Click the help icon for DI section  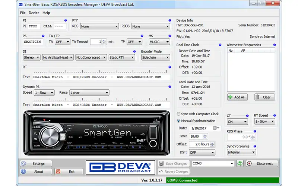pyautogui.click(x=134, y=51)
